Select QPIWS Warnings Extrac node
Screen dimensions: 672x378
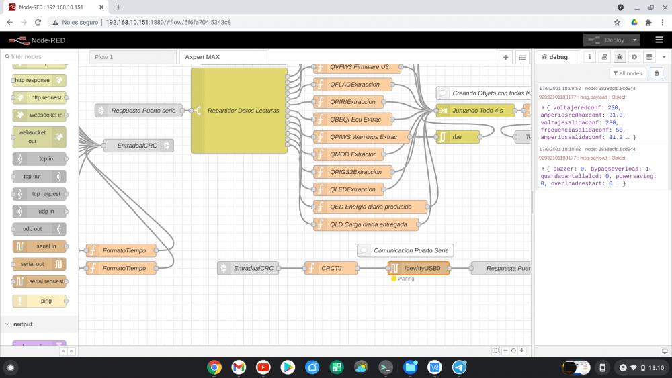point(362,137)
